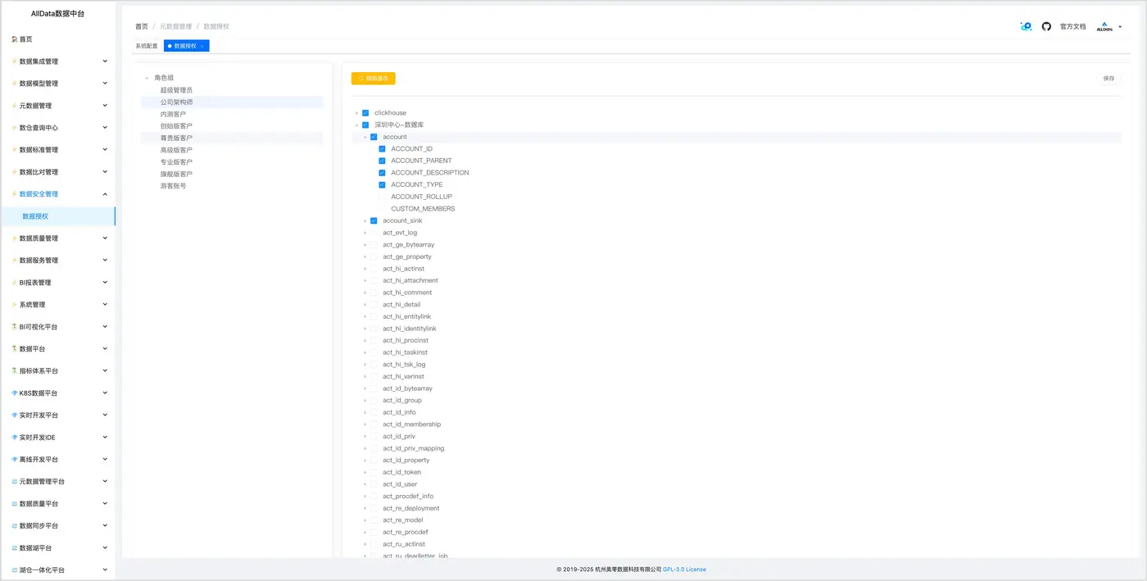Click the diamond icon beside 实时开发平台
Viewport: 1147px width, 581px height.
coord(15,415)
